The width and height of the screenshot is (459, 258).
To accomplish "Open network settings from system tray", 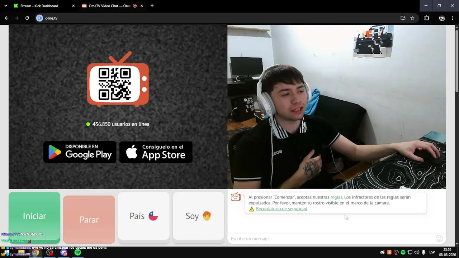I will [x=410, y=253].
